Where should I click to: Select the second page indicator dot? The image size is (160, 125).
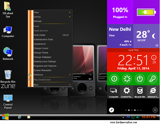coord(129,110)
